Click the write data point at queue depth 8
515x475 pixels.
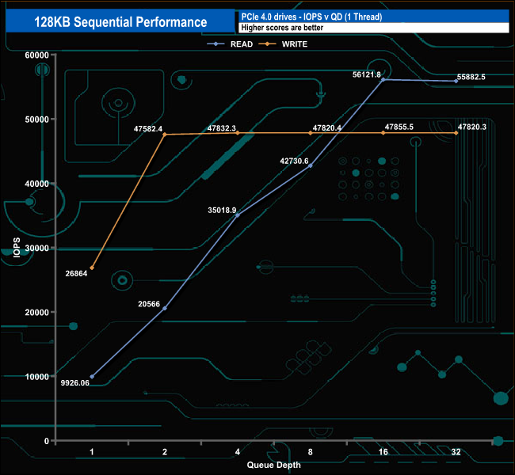coord(311,133)
